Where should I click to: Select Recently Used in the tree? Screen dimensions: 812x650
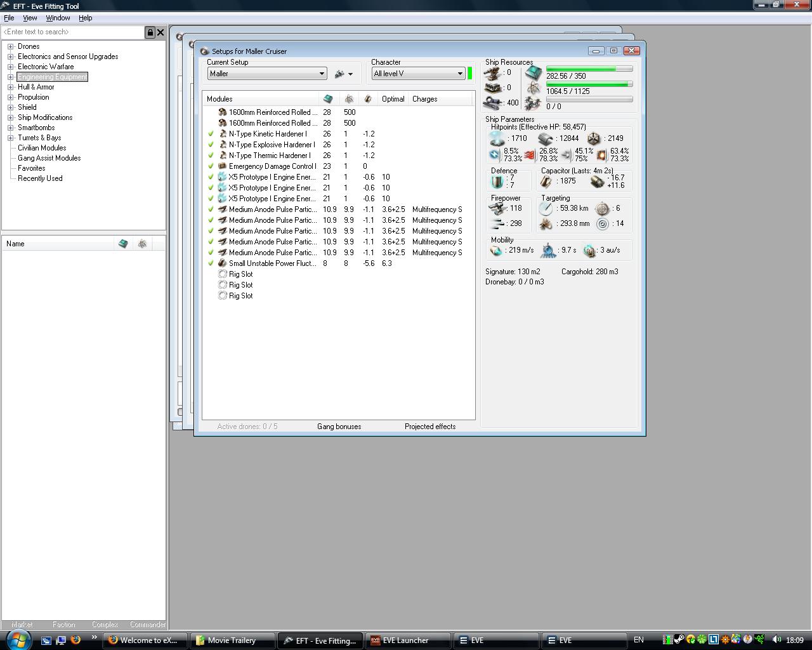(40, 178)
